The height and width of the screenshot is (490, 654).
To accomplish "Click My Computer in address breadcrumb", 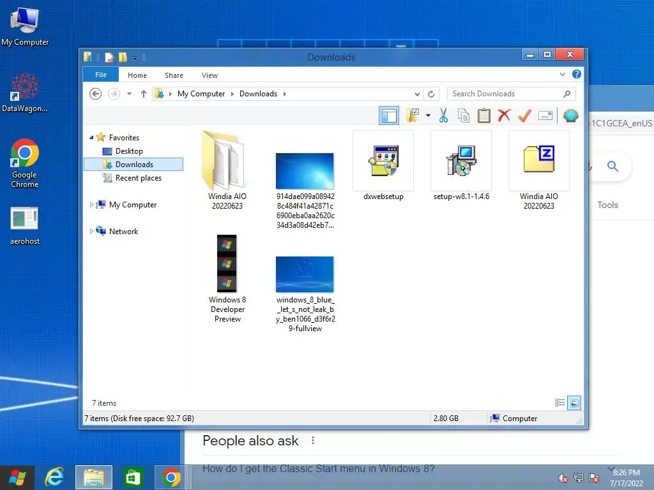I will [201, 94].
